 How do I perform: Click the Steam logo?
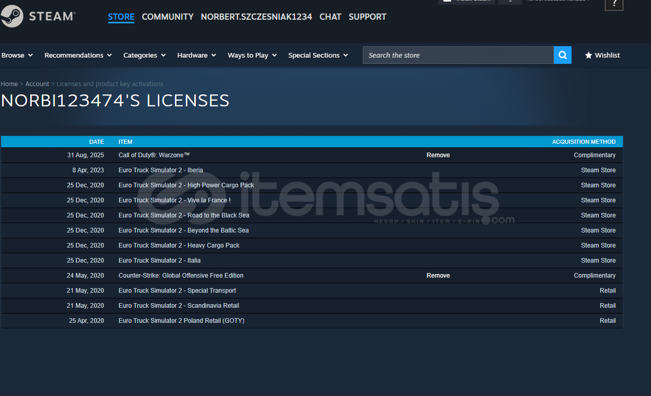(38, 16)
